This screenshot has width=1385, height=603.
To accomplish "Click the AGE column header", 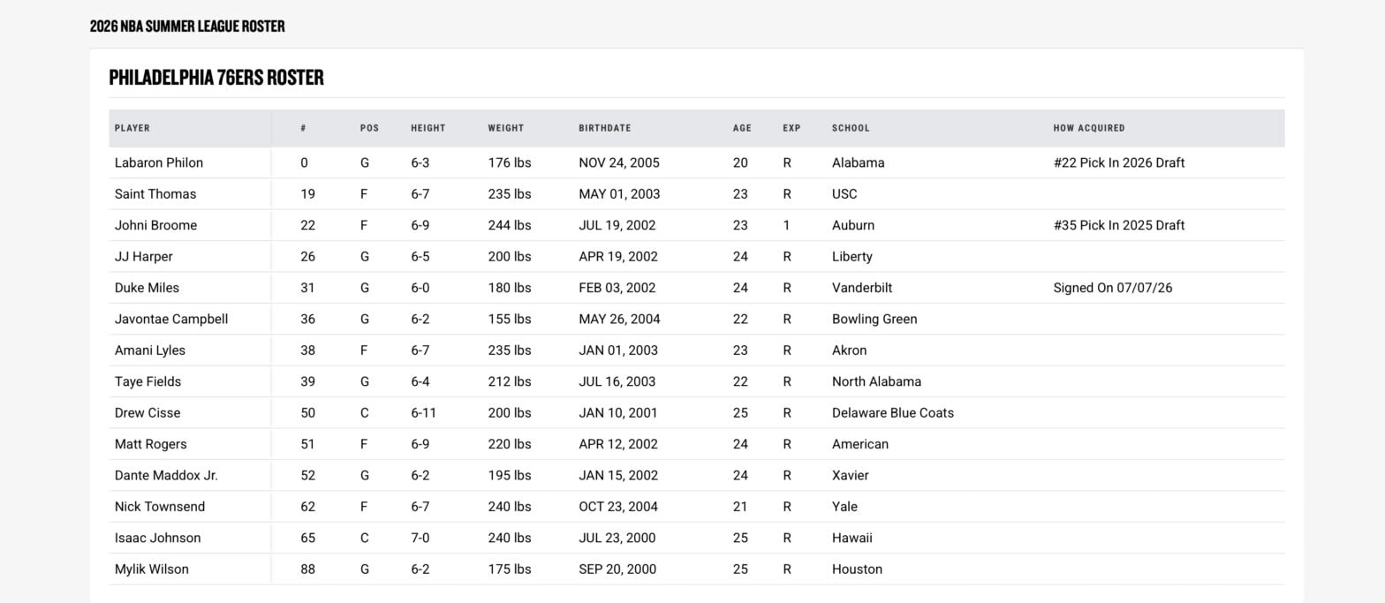I will click(x=742, y=128).
